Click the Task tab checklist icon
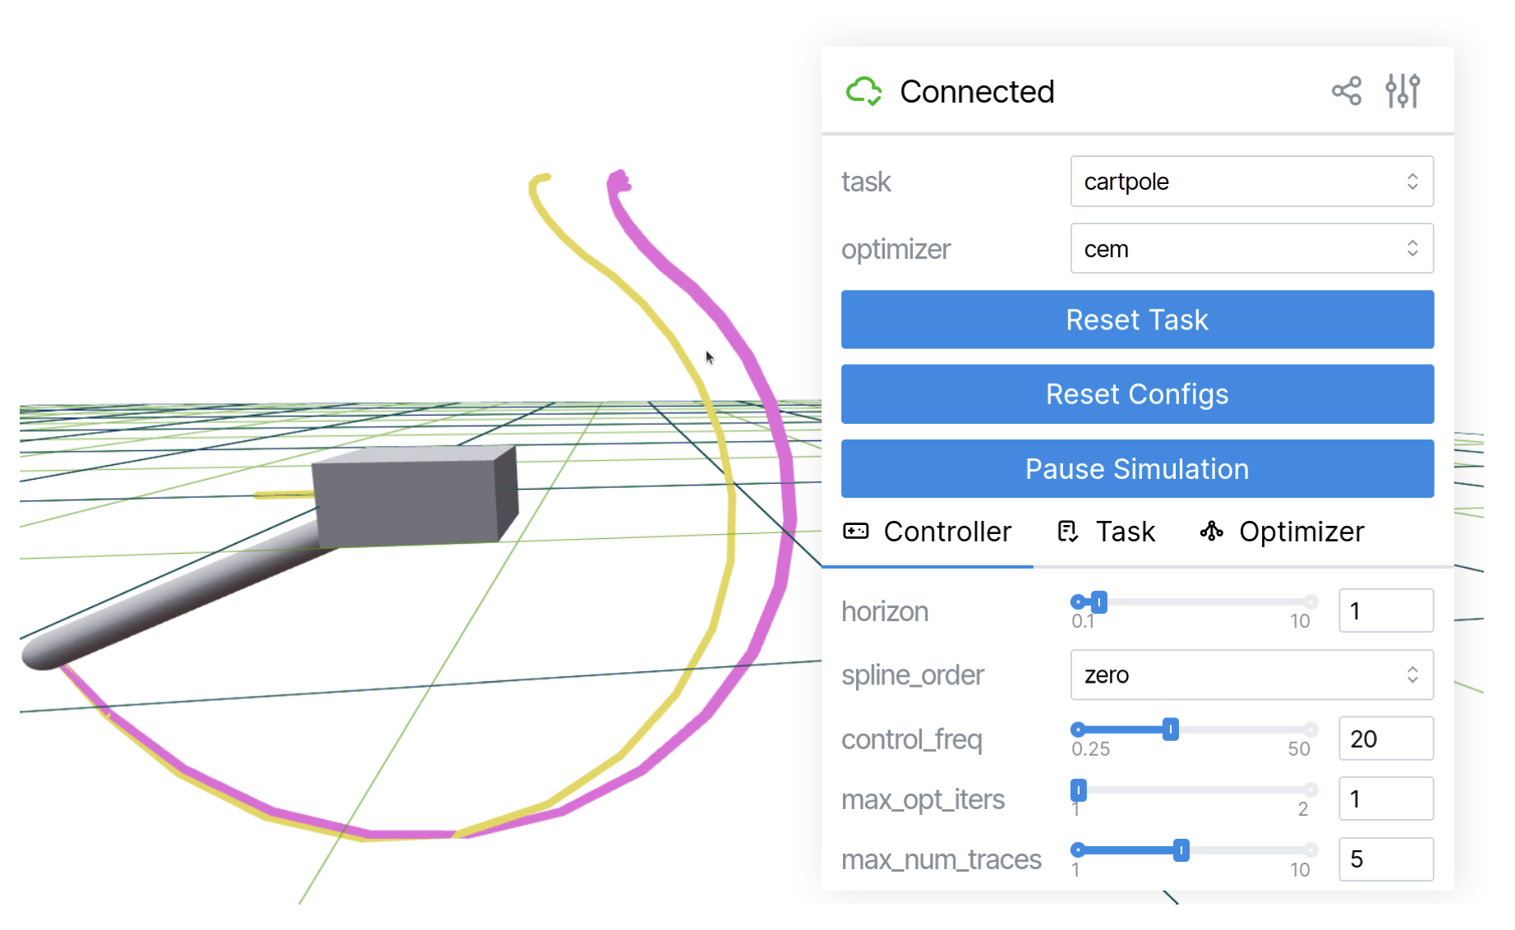Screen dimensions: 1515x930 coord(1067,532)
